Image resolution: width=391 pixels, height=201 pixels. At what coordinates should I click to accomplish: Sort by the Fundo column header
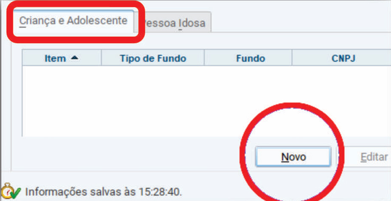250,58
